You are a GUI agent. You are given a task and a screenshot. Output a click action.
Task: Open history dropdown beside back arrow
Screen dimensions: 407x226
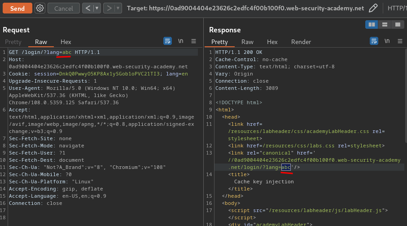coord(97,9)
